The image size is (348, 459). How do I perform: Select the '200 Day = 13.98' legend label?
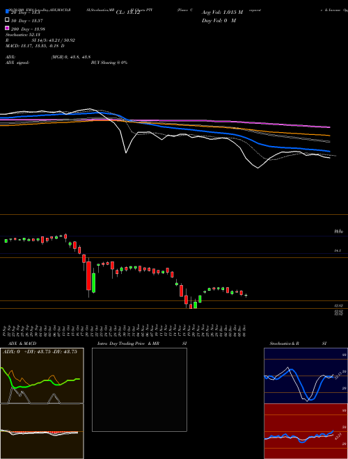click(x=28, y=29)
